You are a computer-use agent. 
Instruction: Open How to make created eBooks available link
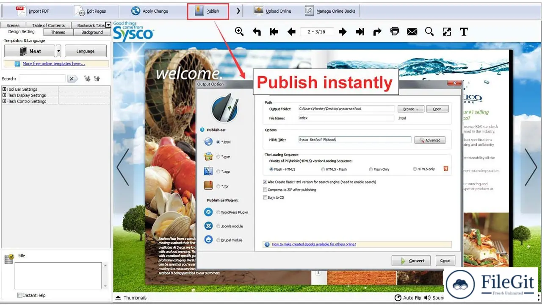point(314,244)
